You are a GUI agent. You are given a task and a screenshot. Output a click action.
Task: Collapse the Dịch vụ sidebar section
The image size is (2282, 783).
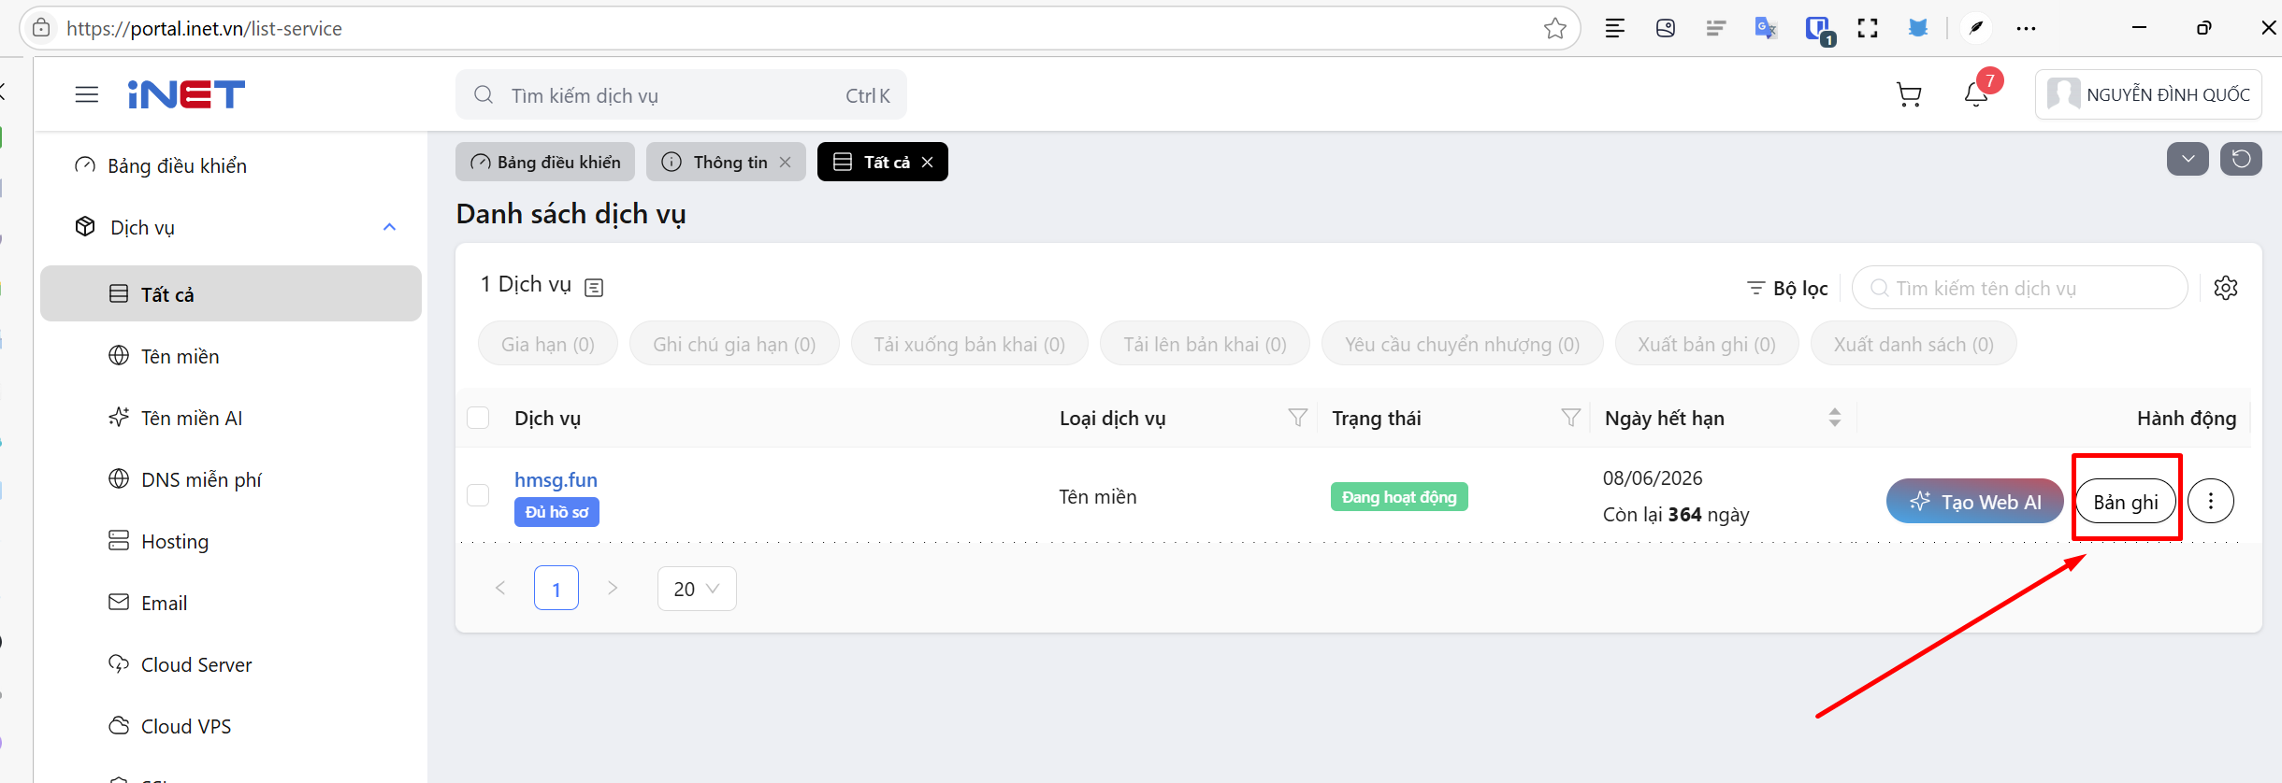click(x=389, y=227)
